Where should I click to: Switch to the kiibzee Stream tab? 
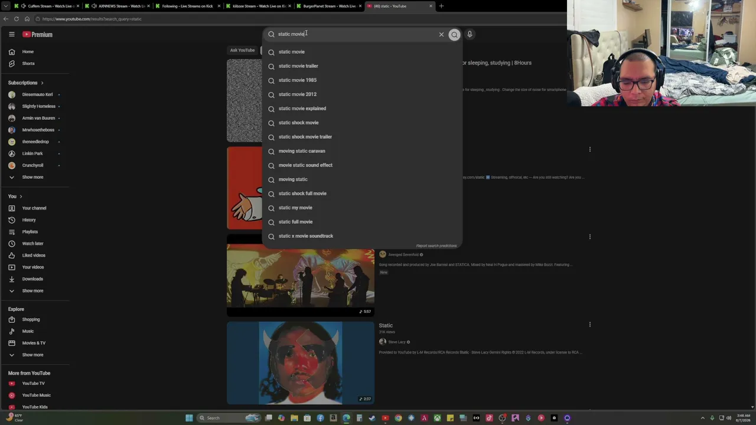pyautogui.click(x=259, y=6)
